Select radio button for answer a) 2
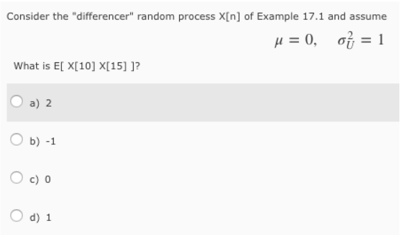This screenshot has height=250, width=401. (x=16, y=101)
